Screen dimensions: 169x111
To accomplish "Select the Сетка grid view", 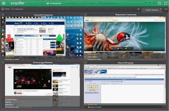I will [x=6, y=9].
